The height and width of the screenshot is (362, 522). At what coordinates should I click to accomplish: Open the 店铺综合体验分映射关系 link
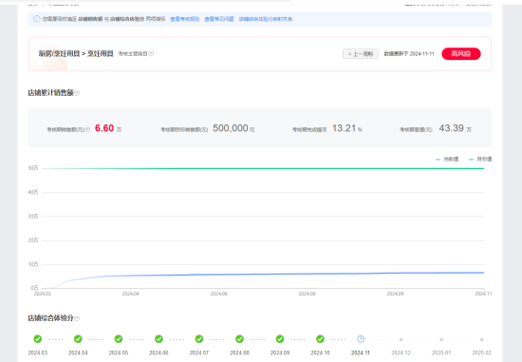tap(266, 19)
